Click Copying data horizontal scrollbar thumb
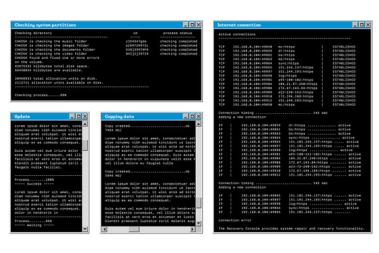Screen dimensions: 379x253 (134, 229)
